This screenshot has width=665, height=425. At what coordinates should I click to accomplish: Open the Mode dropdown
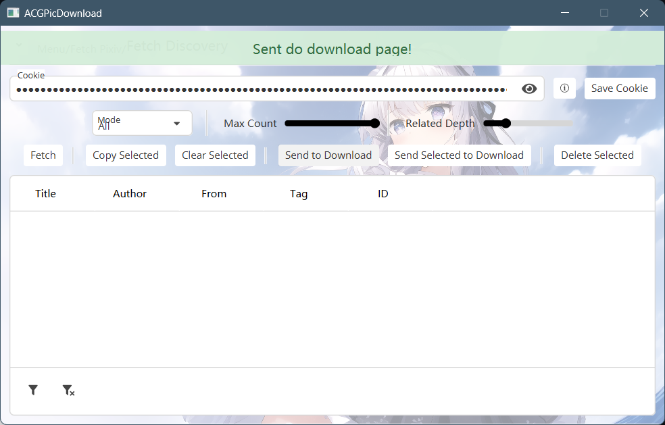[x=142, y=123]
